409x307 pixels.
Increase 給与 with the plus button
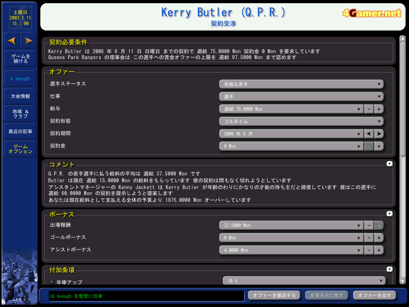click(379, 109)
